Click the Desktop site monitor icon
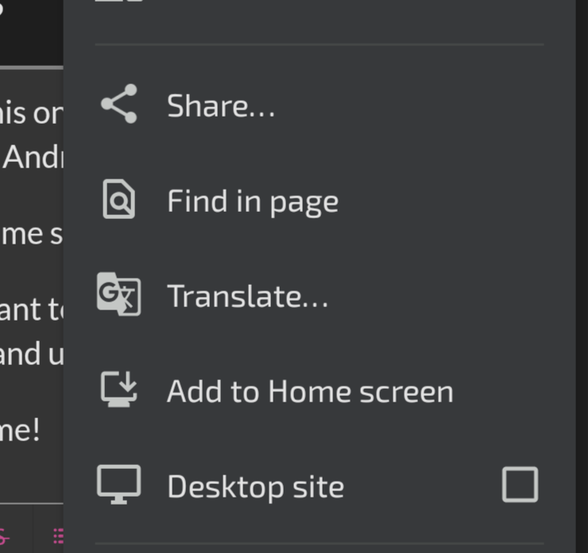The image size is (588, 553). coord(119,485)
